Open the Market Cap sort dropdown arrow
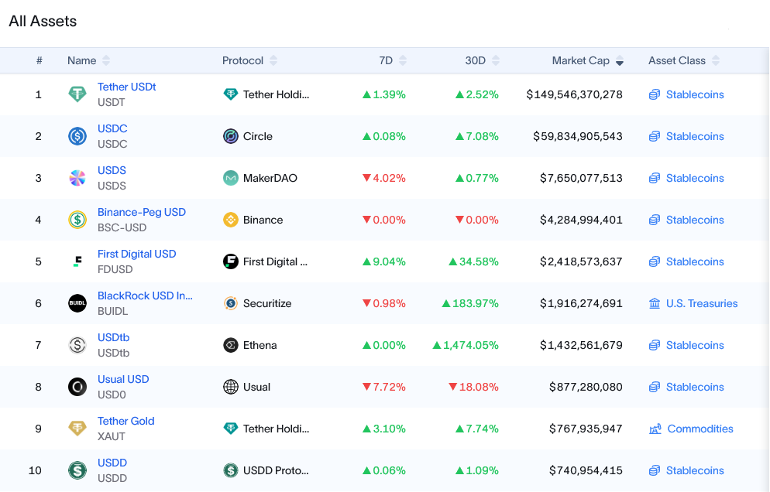The width and height of the screenshot is (770, 492). (620, 60)
